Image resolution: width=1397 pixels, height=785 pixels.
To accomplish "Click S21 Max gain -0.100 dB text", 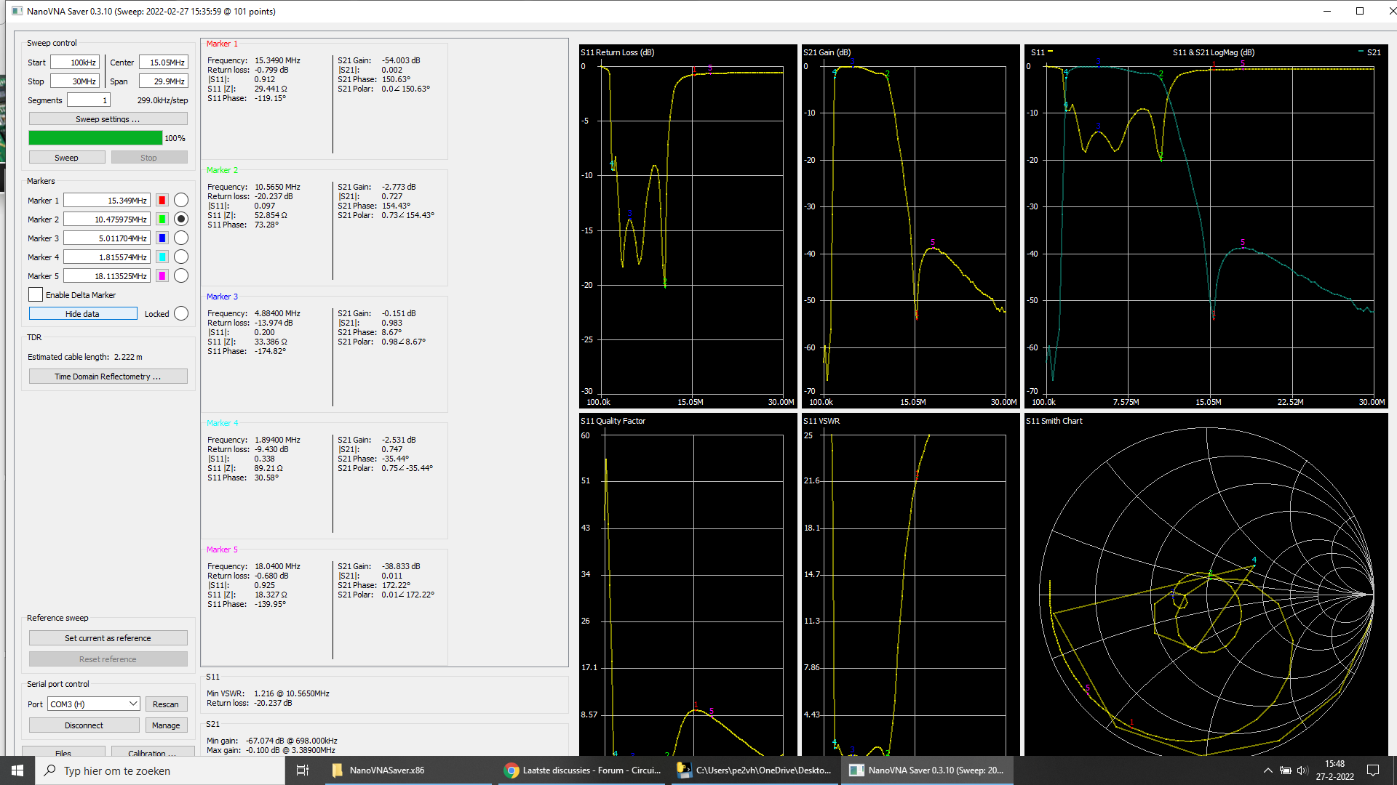I will (x=271, y=750).
